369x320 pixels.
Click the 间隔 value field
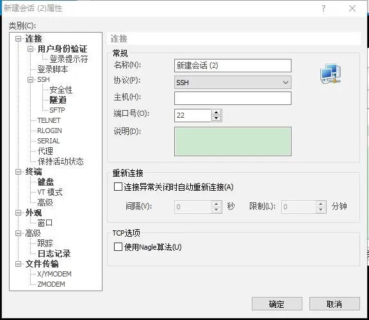(193, 207)
